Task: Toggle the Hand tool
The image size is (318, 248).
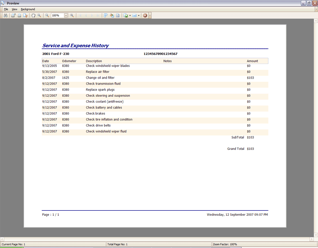Action: [x=33, y=15]
